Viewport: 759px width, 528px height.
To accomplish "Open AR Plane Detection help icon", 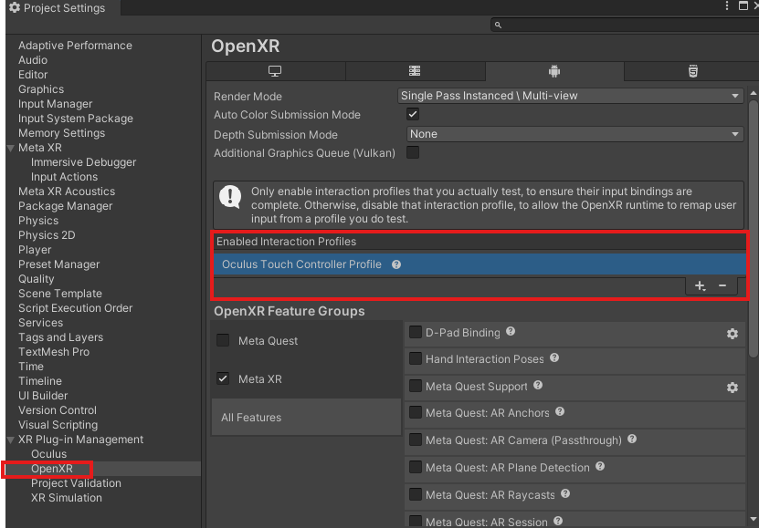I will pos(600,466).
